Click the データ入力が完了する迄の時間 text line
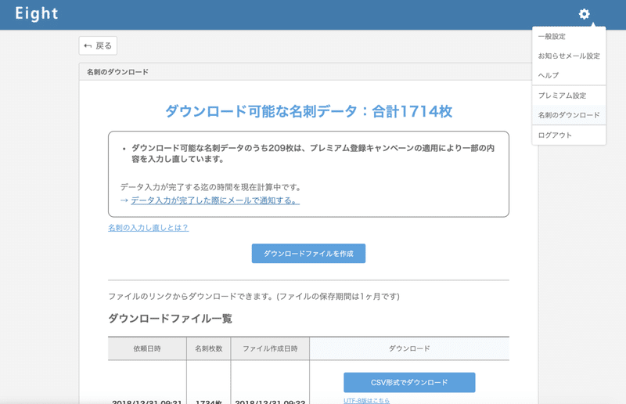Image resolution: width=626 pixels, height=404 pixels. point(211,187)
